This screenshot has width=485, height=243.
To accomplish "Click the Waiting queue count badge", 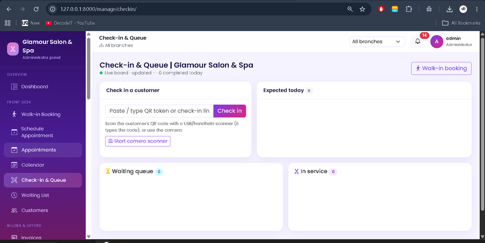I will (159, 172).
